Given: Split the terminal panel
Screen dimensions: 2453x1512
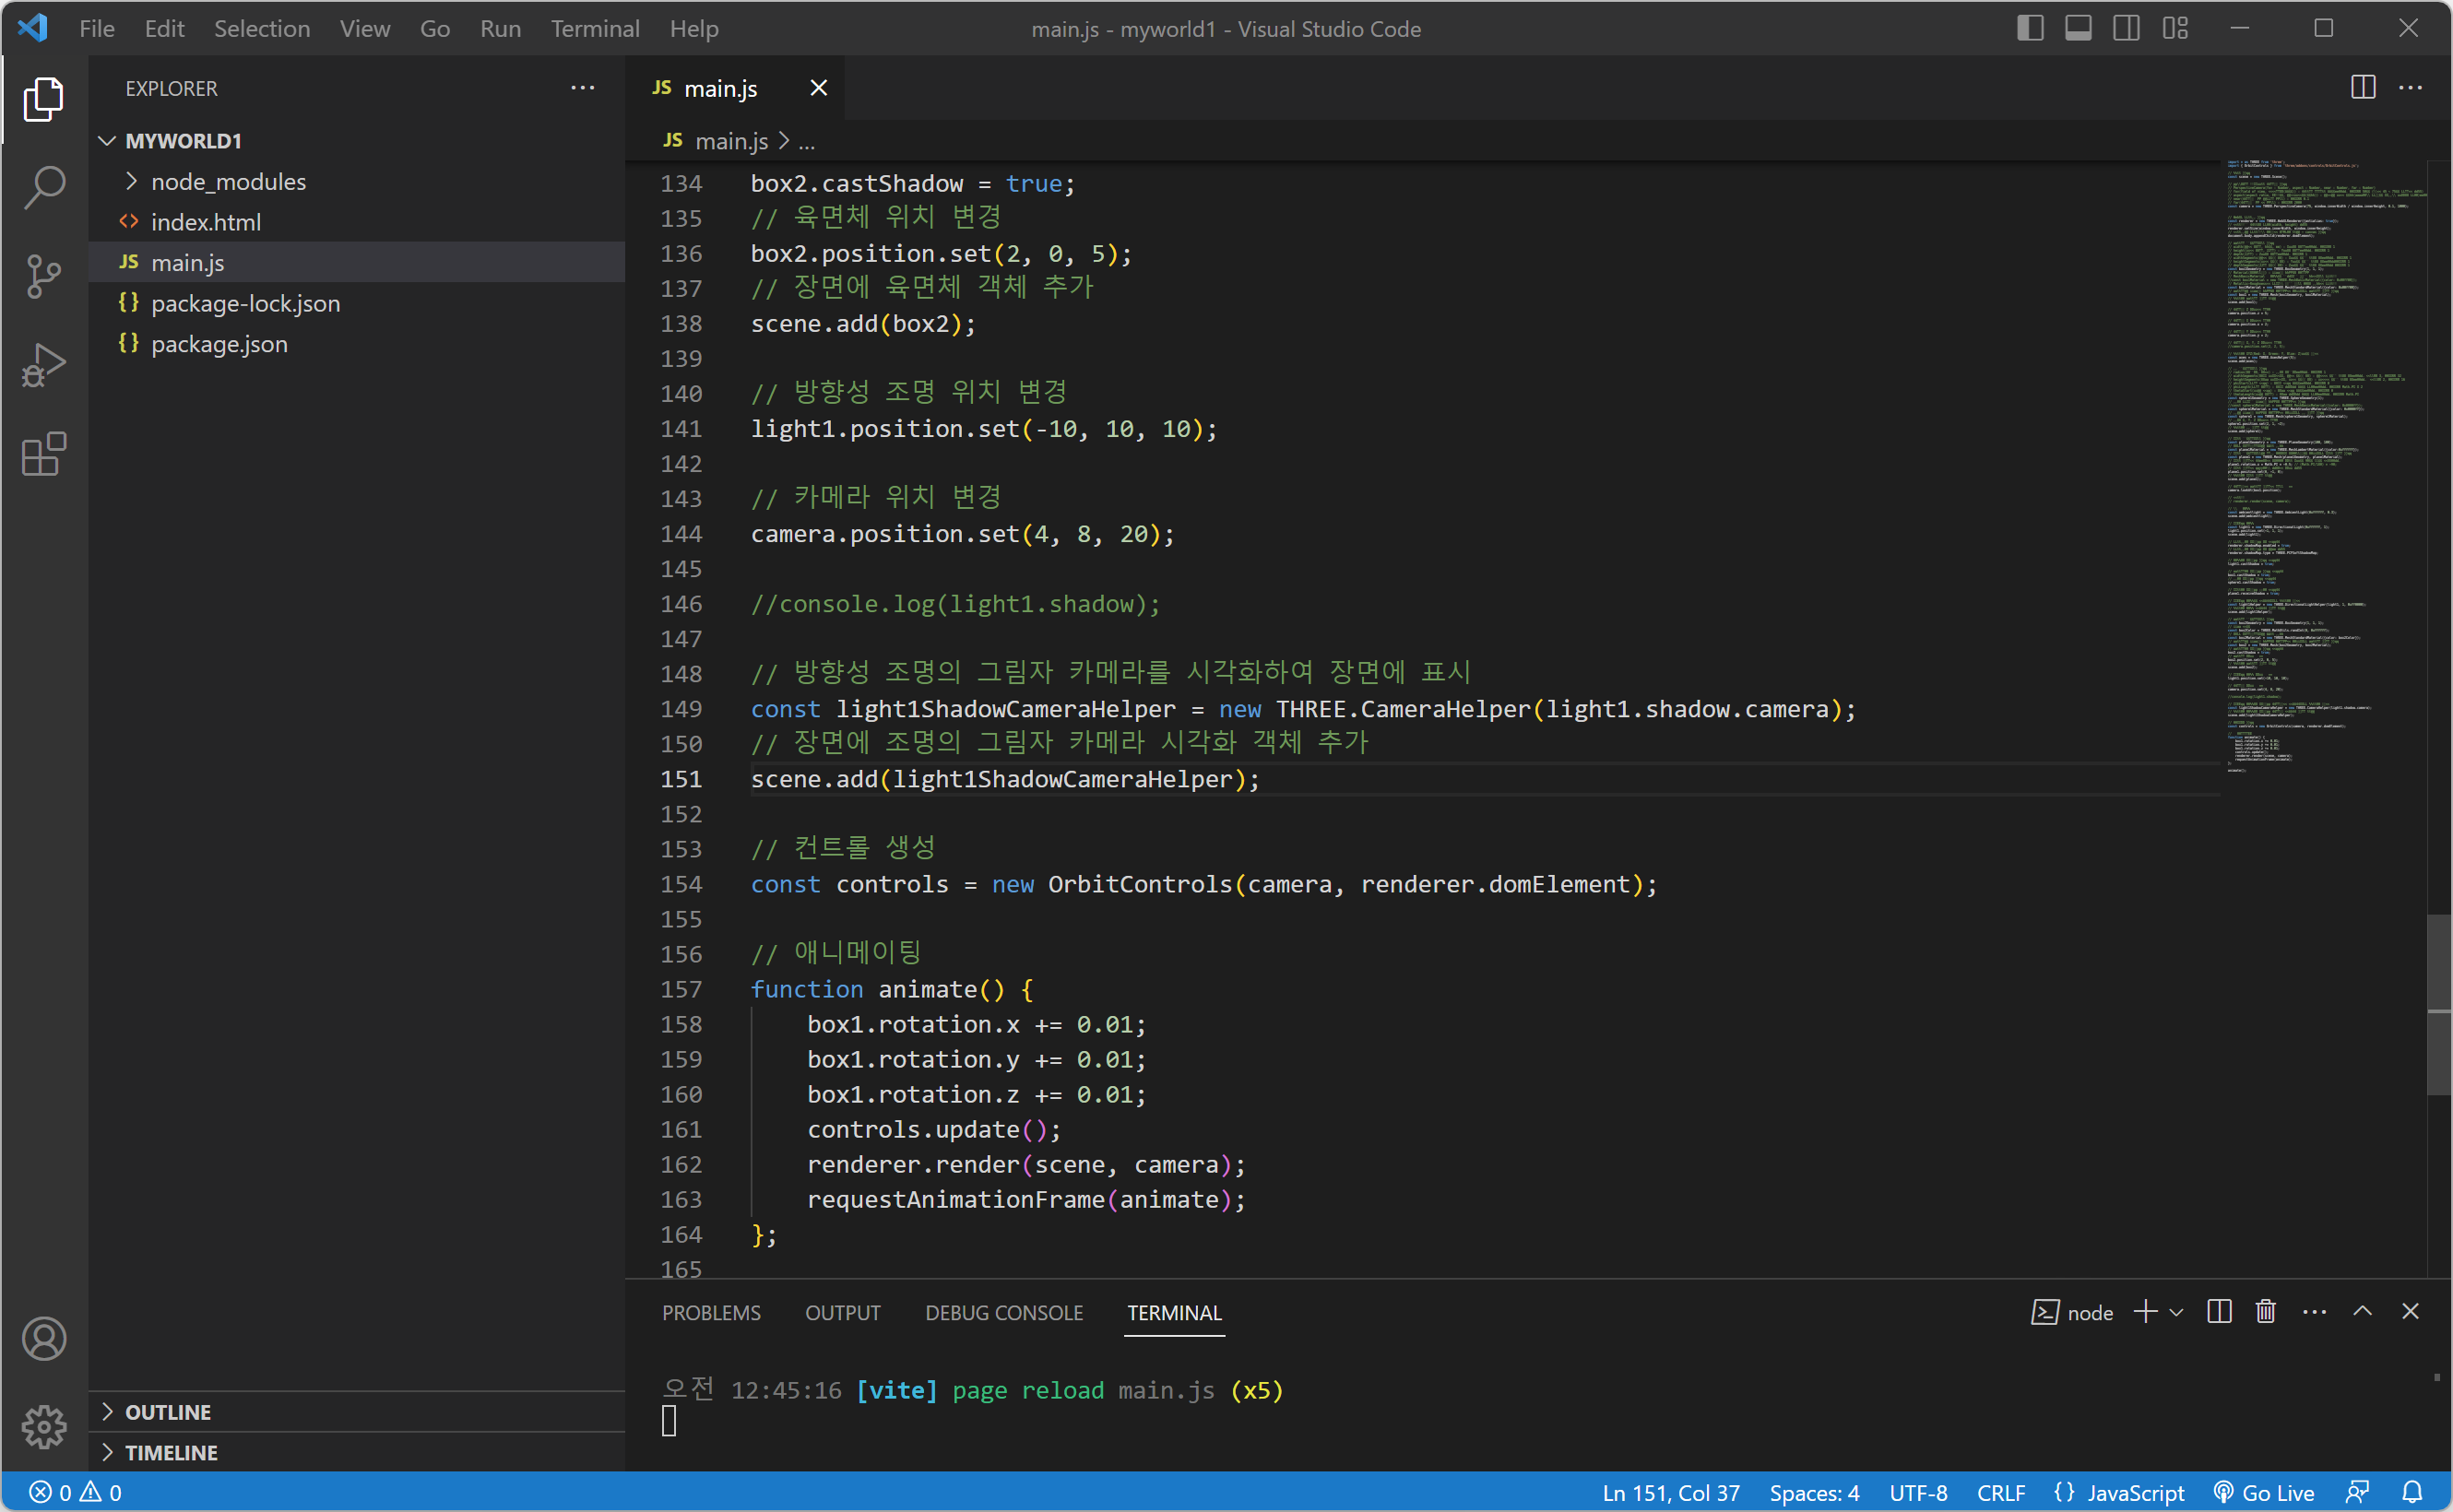Looking at the screenshot, I should [x=2218, y=1312].
